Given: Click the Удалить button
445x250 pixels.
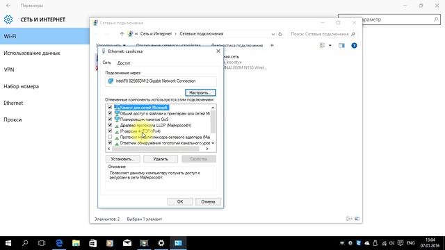Looking at the screenshot, I should (161, 159).
